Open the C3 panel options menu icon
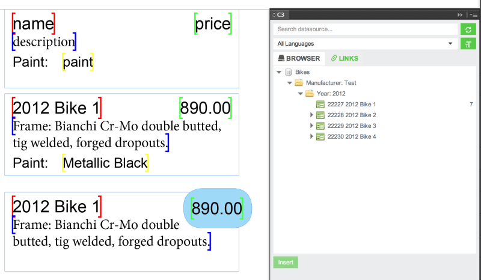The height and width of the screenshot is (280, 481). tap(473, 14)
